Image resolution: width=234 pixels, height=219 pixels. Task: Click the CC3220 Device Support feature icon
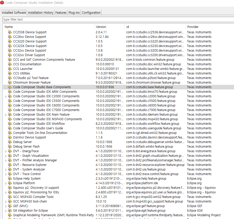click(10, 41)
